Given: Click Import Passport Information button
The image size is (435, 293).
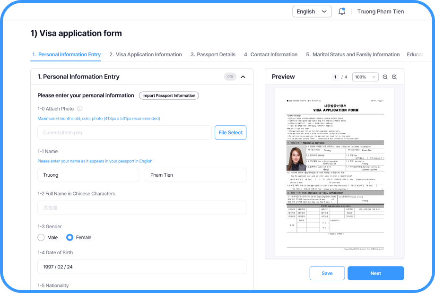Looking at the screenshot, I should 169,95.
